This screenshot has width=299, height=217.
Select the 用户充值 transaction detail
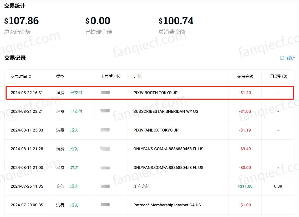click(142, 186)
